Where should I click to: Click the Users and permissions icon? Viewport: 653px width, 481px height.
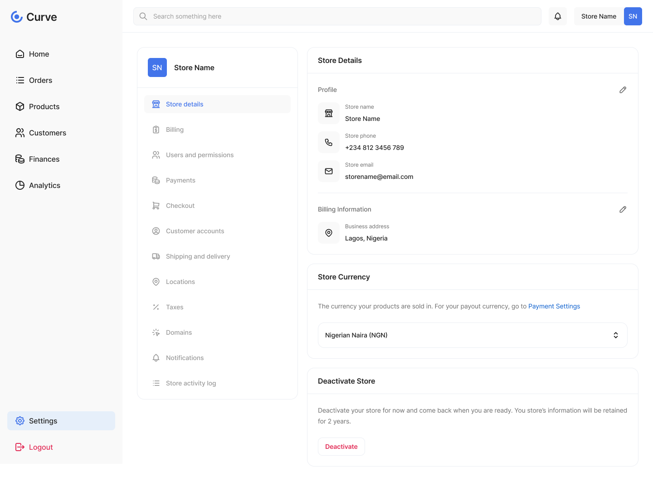pyautogui.click(x=156, y=155)
